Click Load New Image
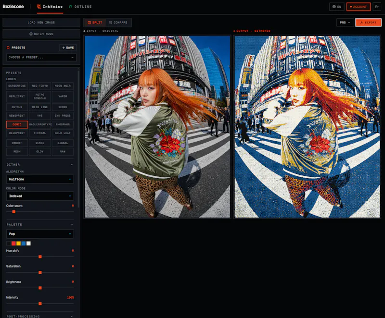The height and width of the screenshot is (318, 385). 41,22
